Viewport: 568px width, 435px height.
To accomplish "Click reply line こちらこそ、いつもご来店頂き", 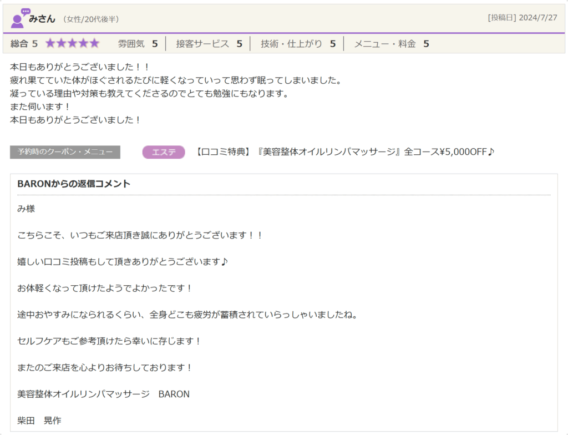I will (x=140, y=235).
